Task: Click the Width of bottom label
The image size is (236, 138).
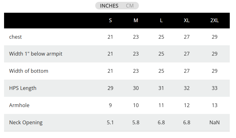Action: [x=29, y=71]
